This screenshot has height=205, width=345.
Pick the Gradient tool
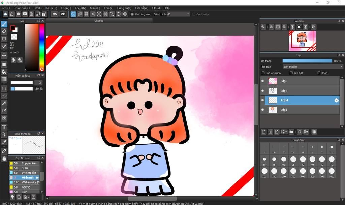pyautogui.click(x=4, y=79)
